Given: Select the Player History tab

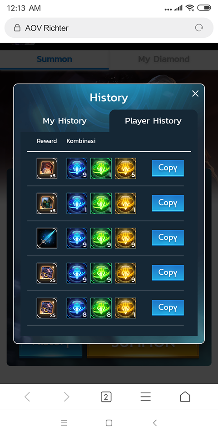Looking at the screenshot, I should click(153, 121).
